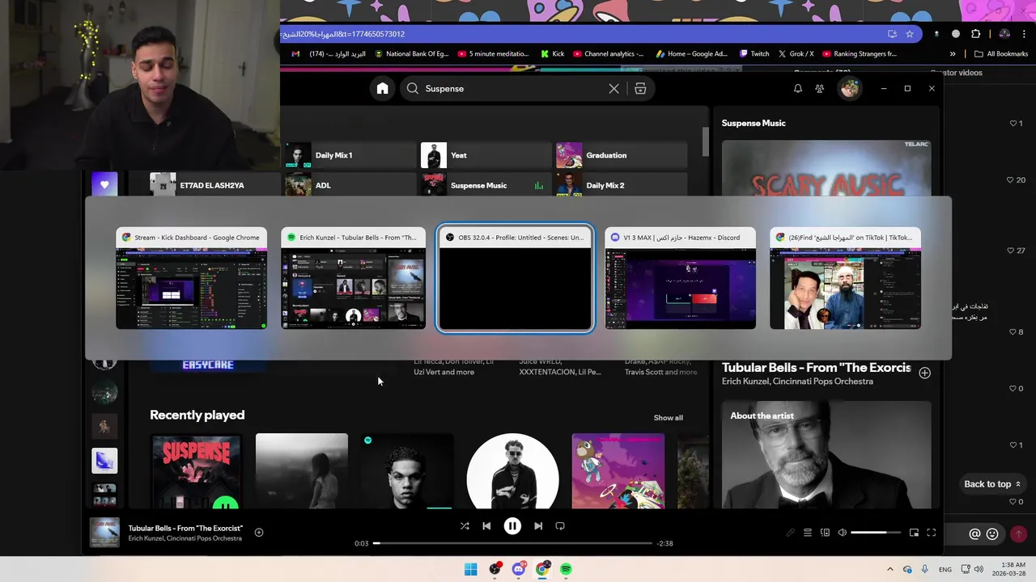Viewport: 1036px width, 582px height.
Task: Open the circular artist photo in Recently played
Action: 512,471
